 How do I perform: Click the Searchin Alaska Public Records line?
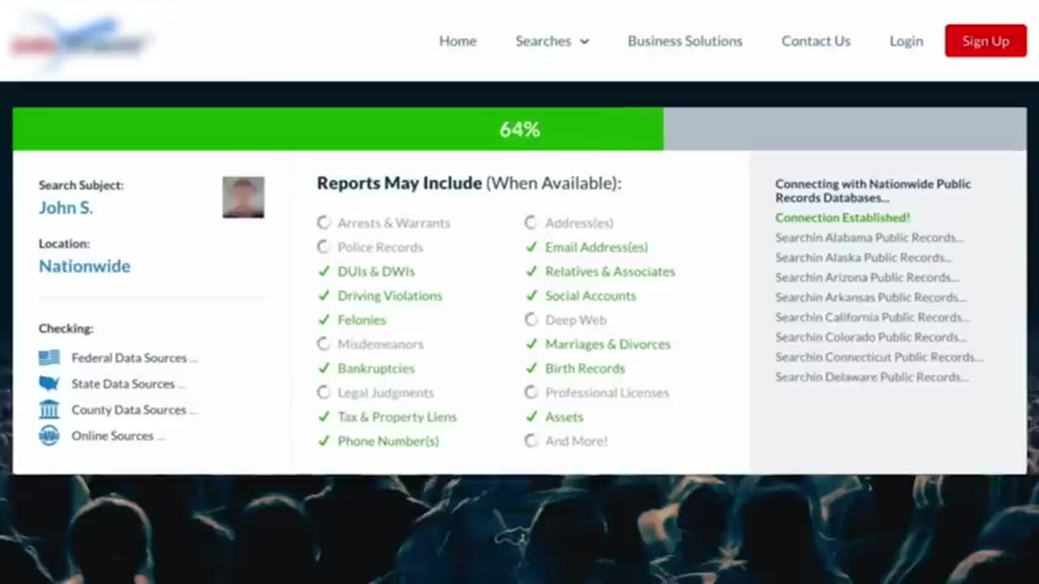click(864, 257)
